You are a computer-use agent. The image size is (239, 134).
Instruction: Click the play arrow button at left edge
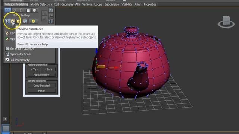5,119
